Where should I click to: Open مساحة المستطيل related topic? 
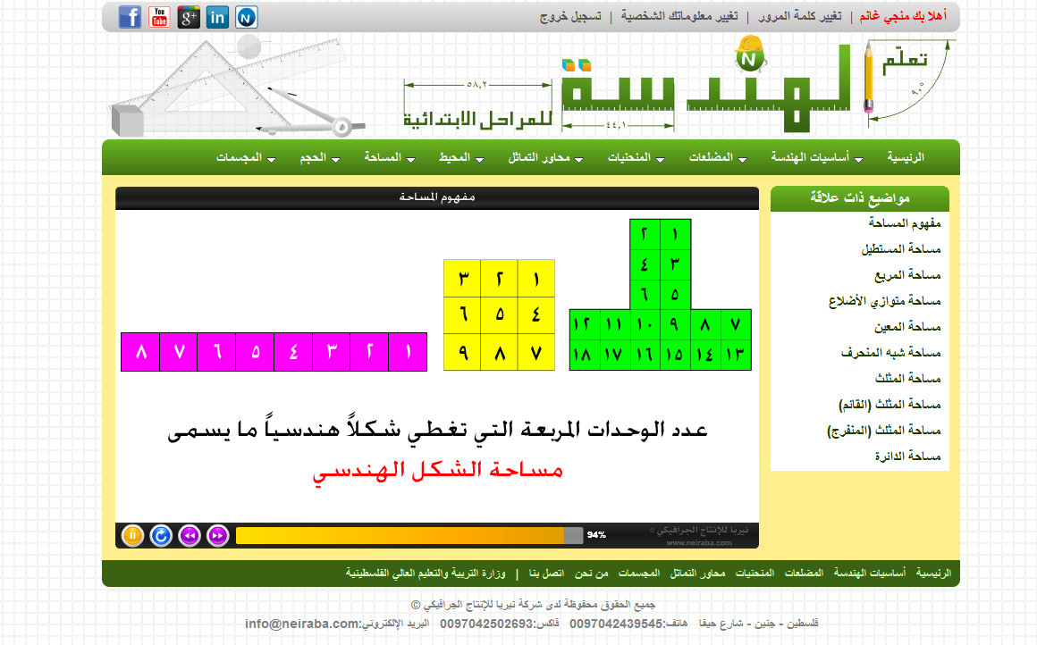pos(901,249)
